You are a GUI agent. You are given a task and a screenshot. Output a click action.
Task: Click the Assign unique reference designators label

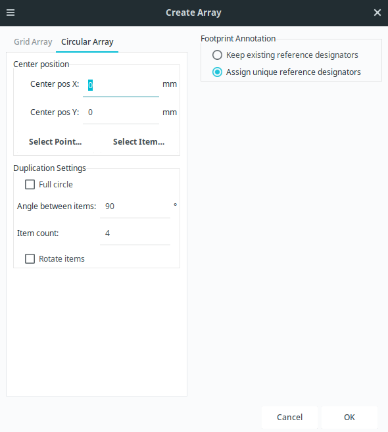point(293,72)
